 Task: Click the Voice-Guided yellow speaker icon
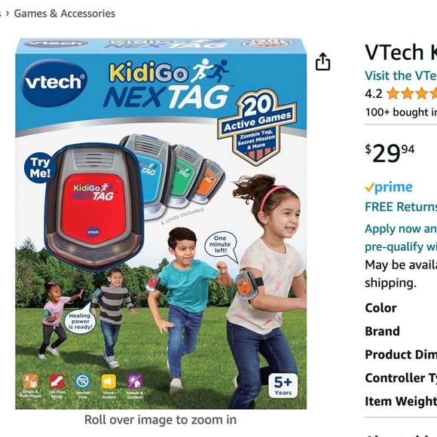108,381
